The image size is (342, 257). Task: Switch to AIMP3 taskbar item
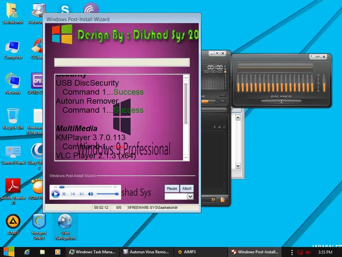coord(200,252)
